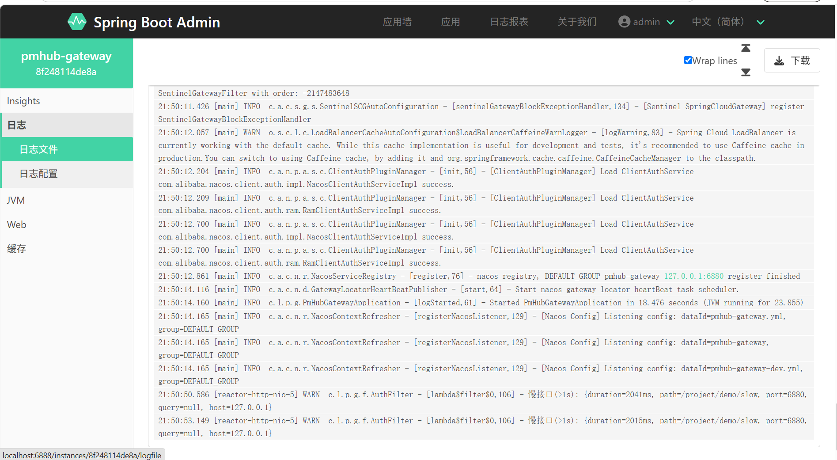Open the JVM sidebar section
Image resolution: width=837 pixels, height=460 pixels.
pos(67,200)
